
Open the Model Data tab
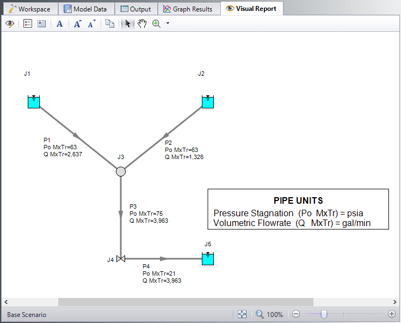[85, 9]
